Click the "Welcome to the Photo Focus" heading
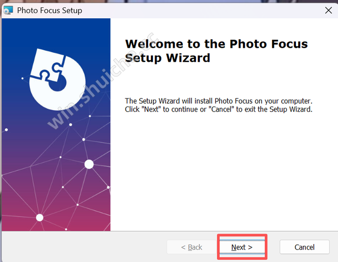This screenshot has height=262, width=338. coord(216,43)
